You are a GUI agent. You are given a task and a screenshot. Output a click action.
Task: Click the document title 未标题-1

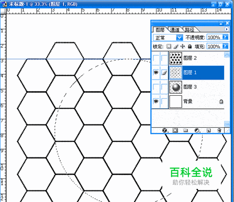(x=18, y=4)
